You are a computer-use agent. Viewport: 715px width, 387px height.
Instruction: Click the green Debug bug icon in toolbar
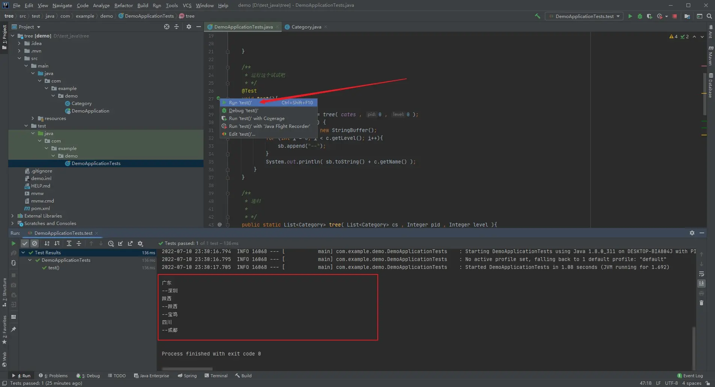click(x=640, y=16)
